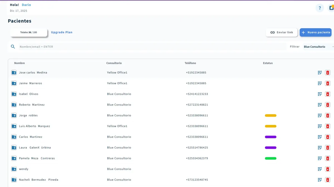The image size is (334, 187).
Task: Click edit icon for Laura GalenX Urbina
Action: 320,148
